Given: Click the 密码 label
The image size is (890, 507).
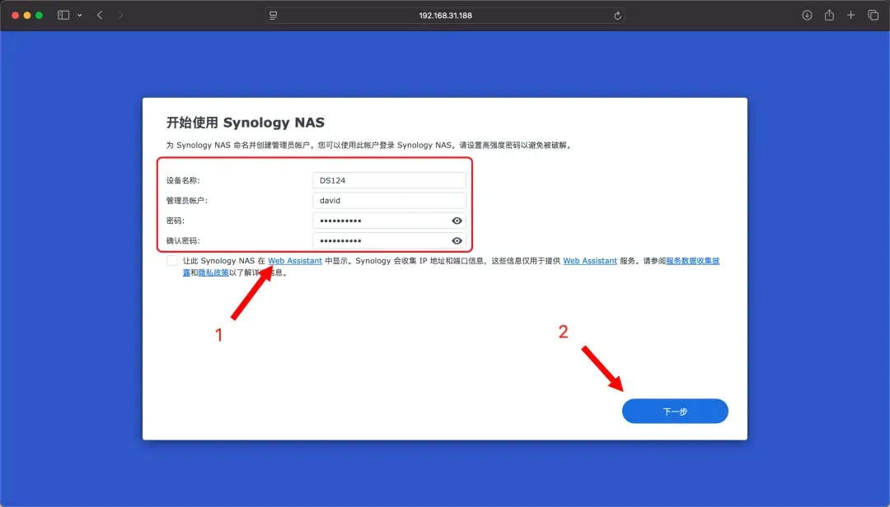Looking at the screenshot, I should (x=176, y=221).
